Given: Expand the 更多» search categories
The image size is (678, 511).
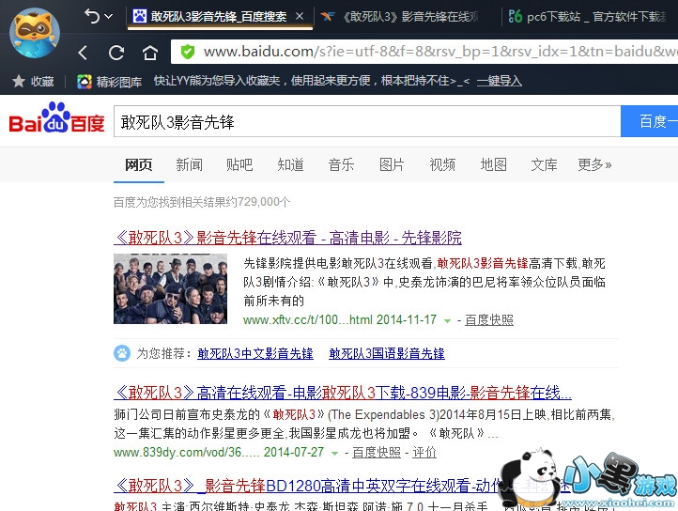Looking at the screenshot, I should [x=595, y=164].
